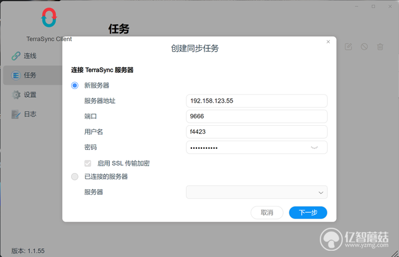
Task: Click the delete task trash icon
Action: 380,47
